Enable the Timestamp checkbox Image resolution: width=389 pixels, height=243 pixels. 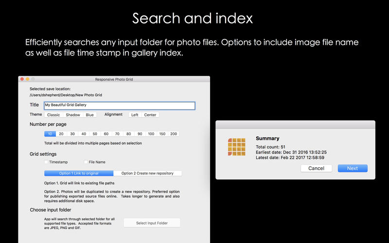(46, 162)
